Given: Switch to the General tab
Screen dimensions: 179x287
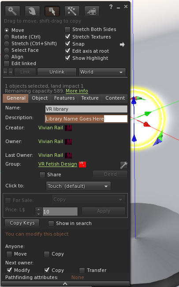Looking at the screenshot, I should [x=16, y=98].
